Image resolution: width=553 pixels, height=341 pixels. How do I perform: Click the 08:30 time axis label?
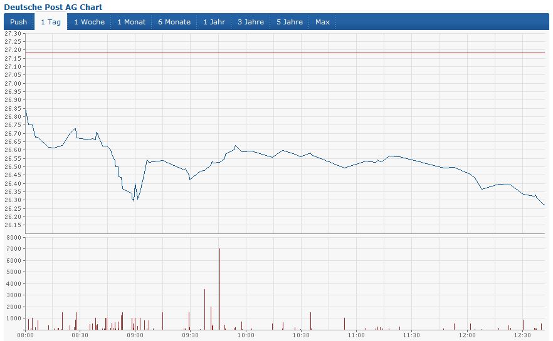(80, 335)
